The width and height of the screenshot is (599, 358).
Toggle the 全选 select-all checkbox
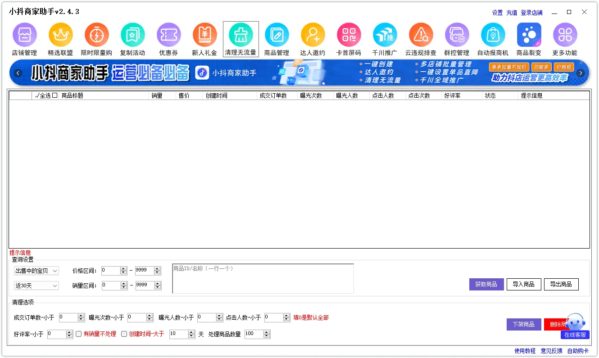pos(55,95)
